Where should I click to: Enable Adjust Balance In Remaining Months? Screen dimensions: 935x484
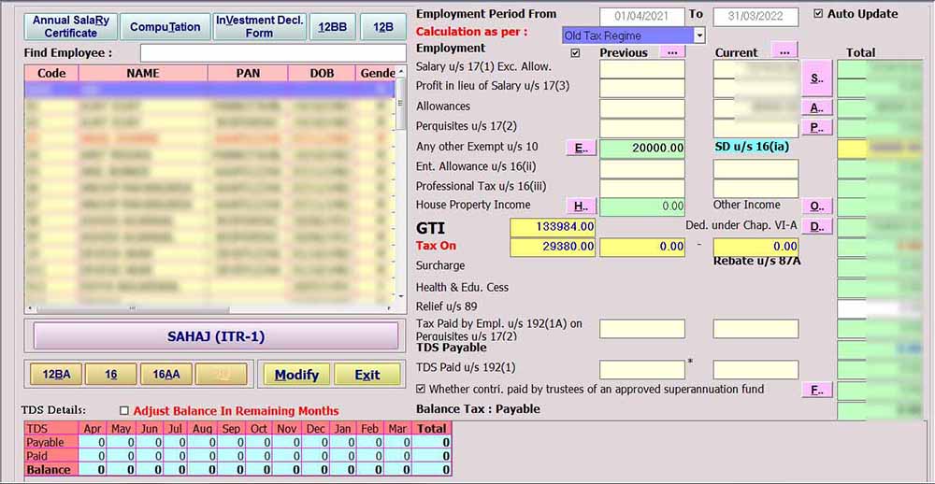(124, 410)
